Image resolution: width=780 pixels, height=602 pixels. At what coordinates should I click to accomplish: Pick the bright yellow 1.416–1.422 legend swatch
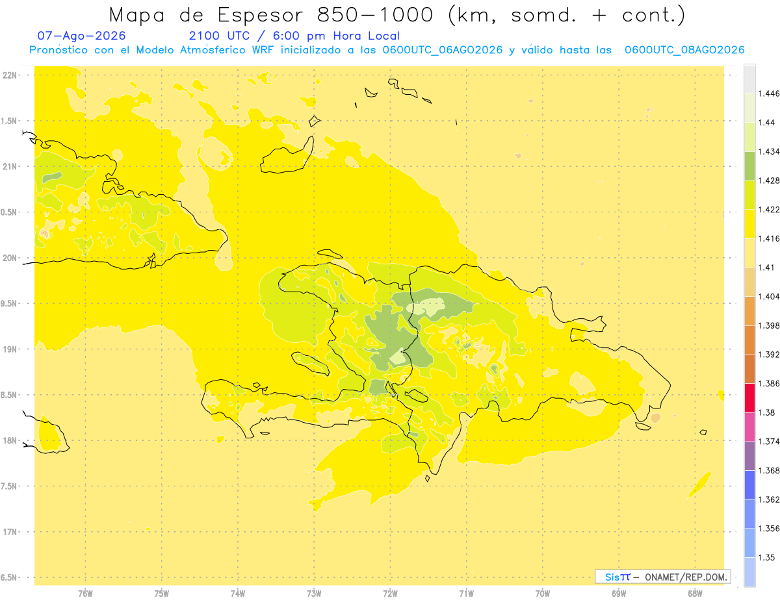pos(749,224)
